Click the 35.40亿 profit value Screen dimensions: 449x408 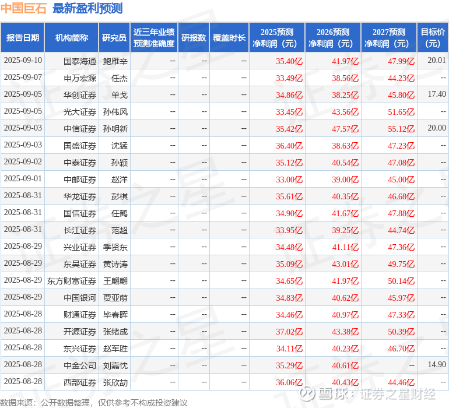289,61
